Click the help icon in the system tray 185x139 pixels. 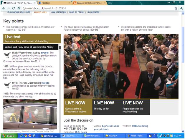pyautogui.click(x=150, y=136)
